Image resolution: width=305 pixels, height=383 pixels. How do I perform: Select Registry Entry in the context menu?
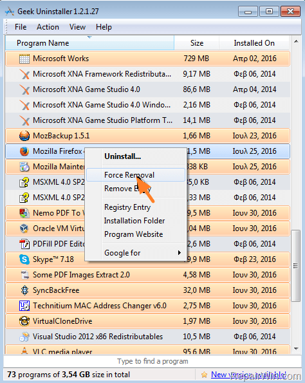coord(136,207)
